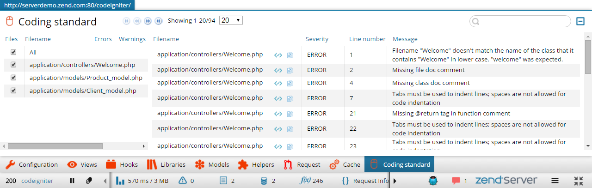
Task: Open the errors and warnings panel showing 0
Action: 186,181
